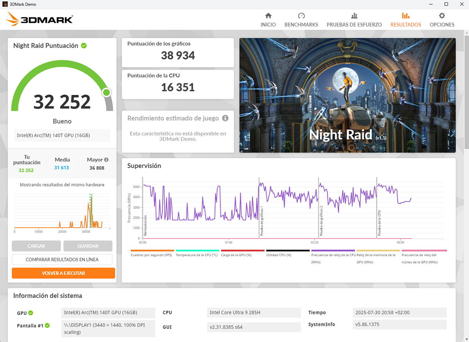Screen dimensions: 469x342
Task: Click the VOLVER A EJECUTAR button
Action: [x=63, y=273]
